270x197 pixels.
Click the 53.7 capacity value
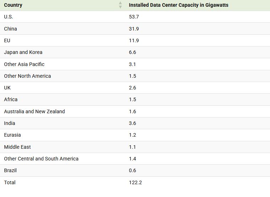click(x=134, y=17)
